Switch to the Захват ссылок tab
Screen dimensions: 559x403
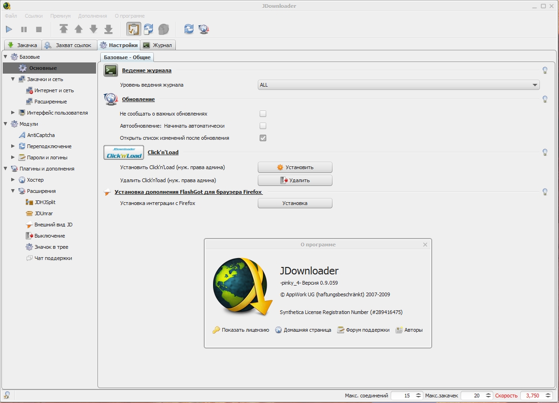69,45
